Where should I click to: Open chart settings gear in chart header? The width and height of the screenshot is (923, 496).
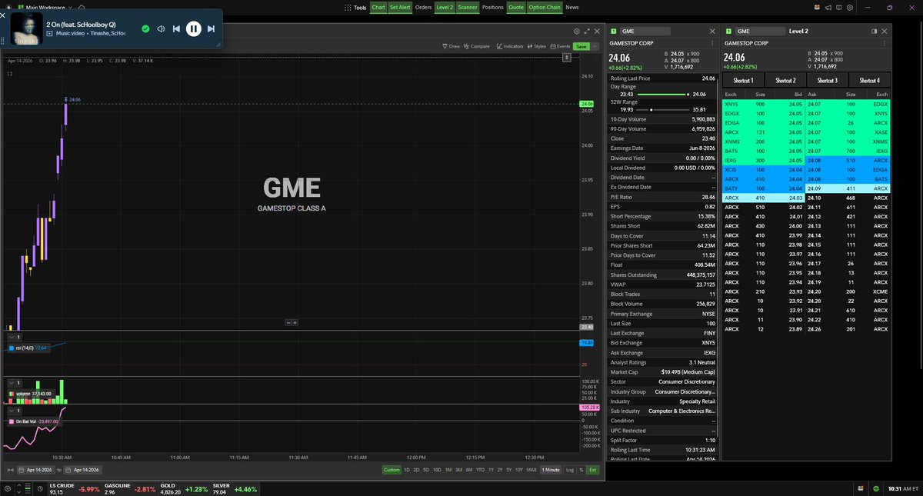coord(577,32)
